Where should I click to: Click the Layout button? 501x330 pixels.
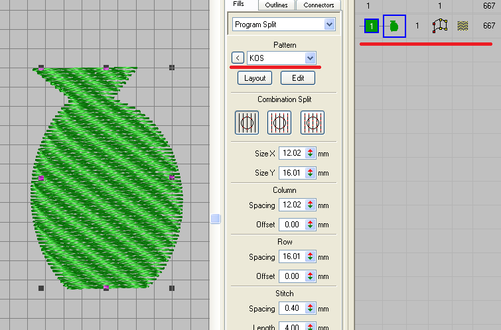(x=255, y=78)
